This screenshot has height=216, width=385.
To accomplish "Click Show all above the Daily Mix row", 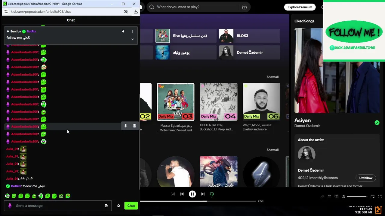I will (x=273, y=77).
